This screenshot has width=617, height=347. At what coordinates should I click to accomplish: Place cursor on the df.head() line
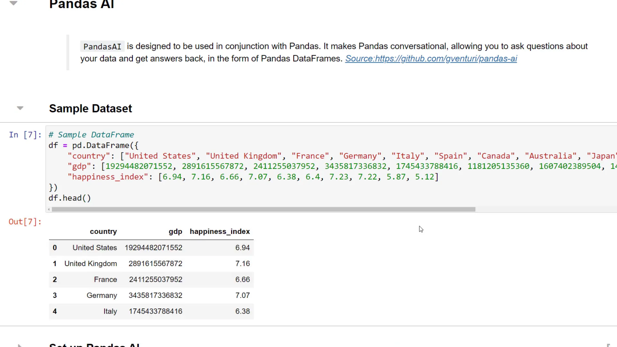click(70, 198)
